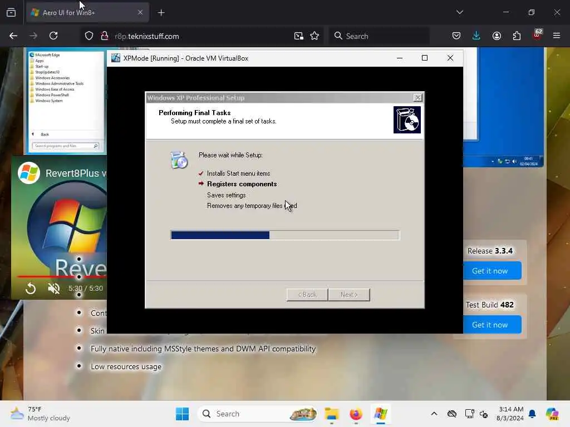This screenshot has width=570, height=427.
Task: Click the taskbar Search box
Action: [257, 414]
